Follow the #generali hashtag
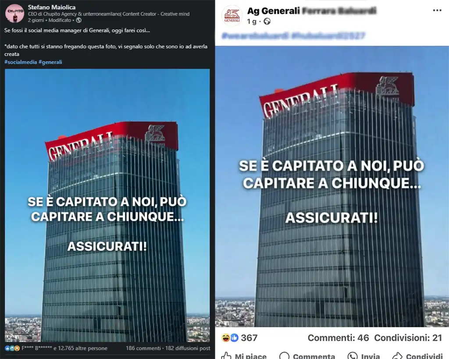This screenshot has width=449, height=359. point(50,62)
